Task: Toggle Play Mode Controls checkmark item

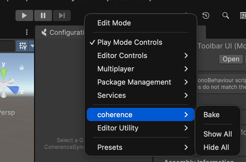Action: pyautogui.click(x=130, y=42)
